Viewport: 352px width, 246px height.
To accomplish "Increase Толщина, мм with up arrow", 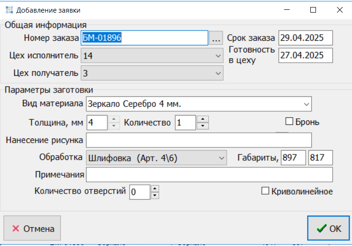I will (114, 119).
